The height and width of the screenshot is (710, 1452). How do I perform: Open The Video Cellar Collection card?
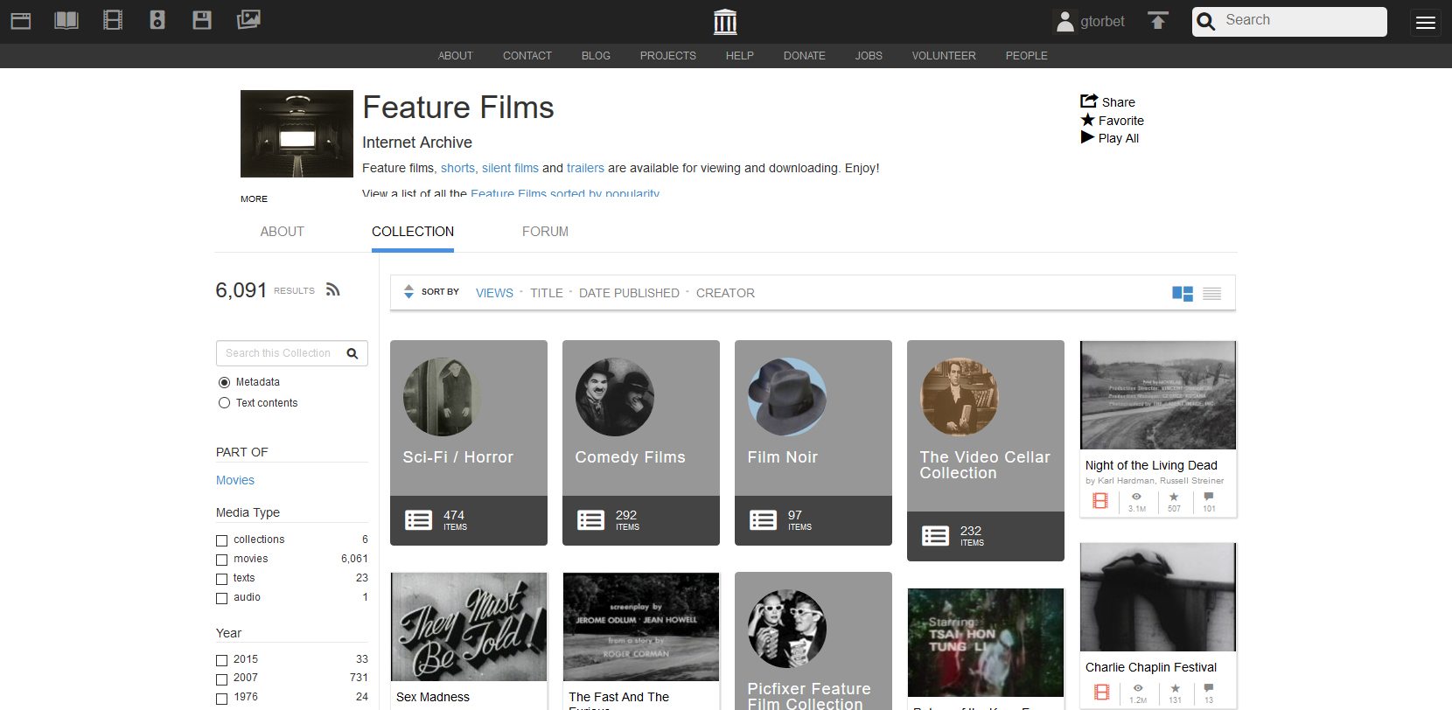pyautogui.click(x=986, y=450)
